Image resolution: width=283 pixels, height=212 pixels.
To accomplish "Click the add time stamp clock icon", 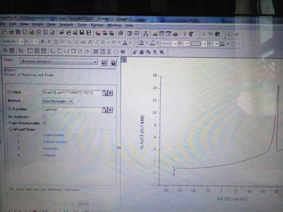I will click(116, 52).
